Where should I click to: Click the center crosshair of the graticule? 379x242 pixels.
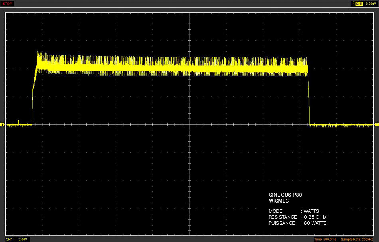click(x=189, y=125)
